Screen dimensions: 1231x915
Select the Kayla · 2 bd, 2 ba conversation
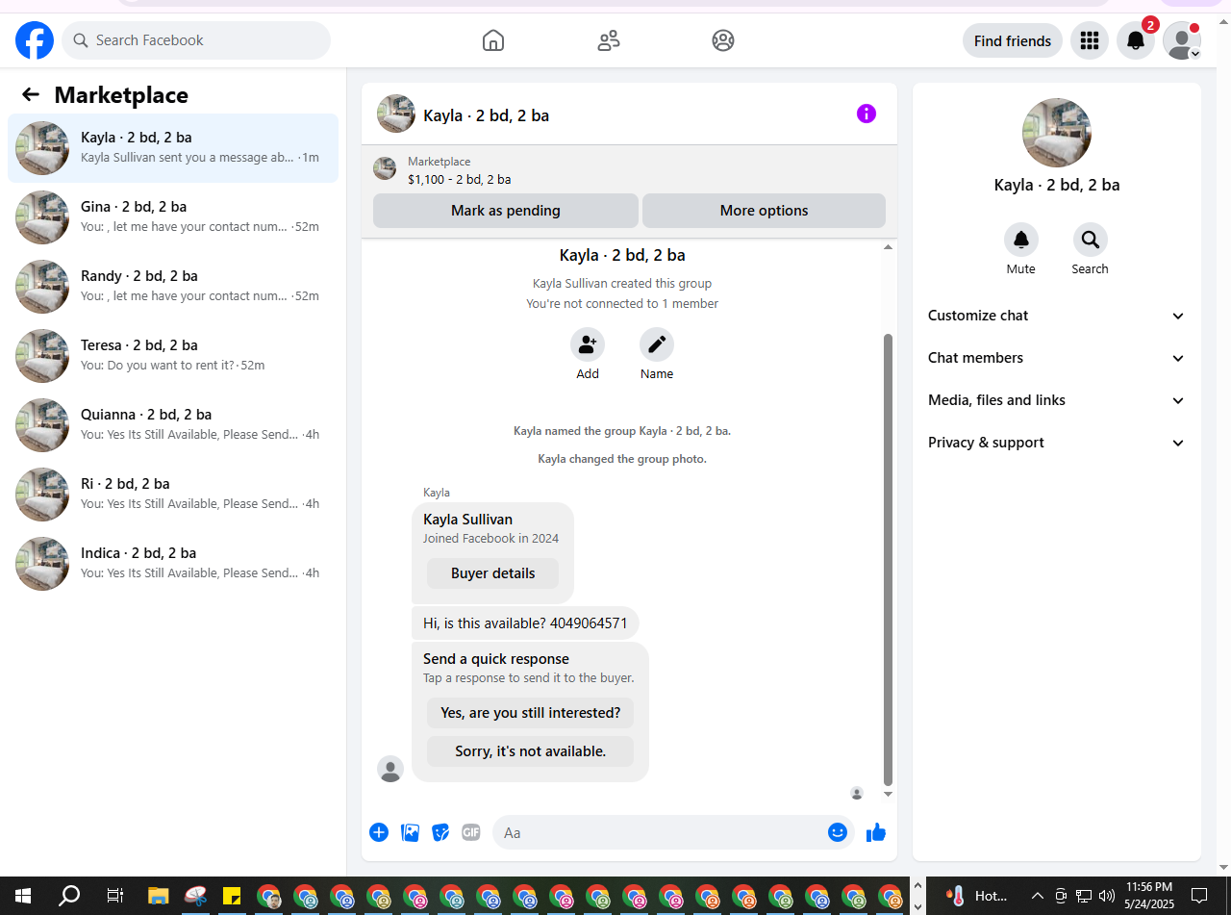[x=173, y=148]
